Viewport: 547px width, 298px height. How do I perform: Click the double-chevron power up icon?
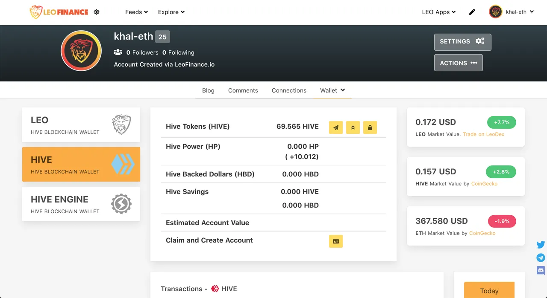(353, 127)
